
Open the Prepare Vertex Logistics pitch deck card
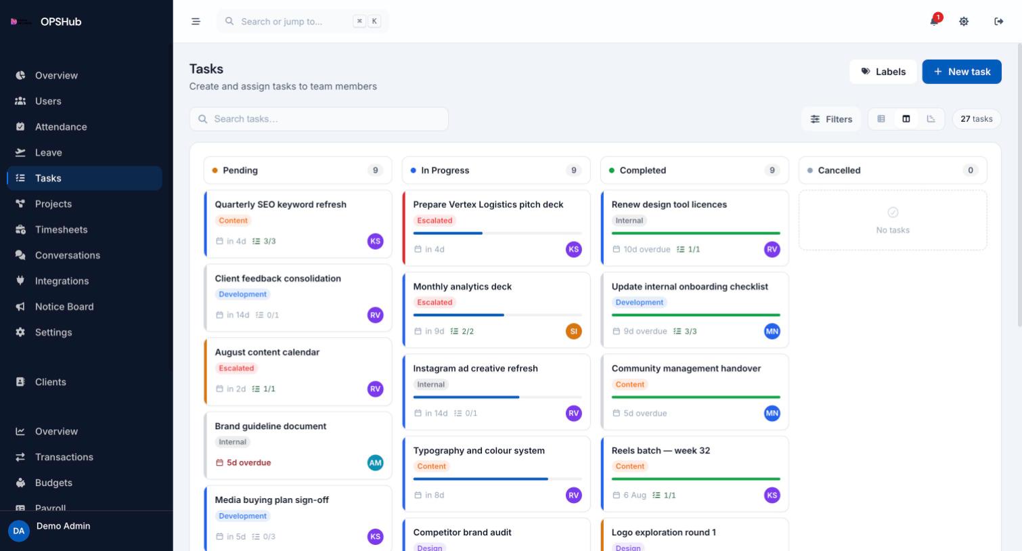point(496,228)
